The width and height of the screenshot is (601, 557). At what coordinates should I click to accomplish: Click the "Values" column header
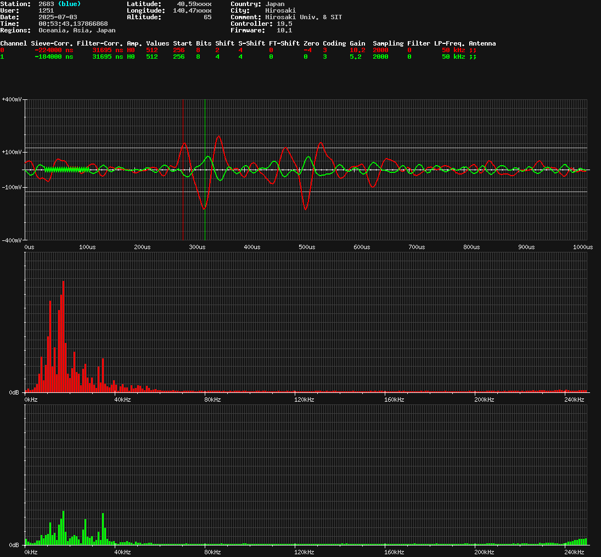(158, 43)
